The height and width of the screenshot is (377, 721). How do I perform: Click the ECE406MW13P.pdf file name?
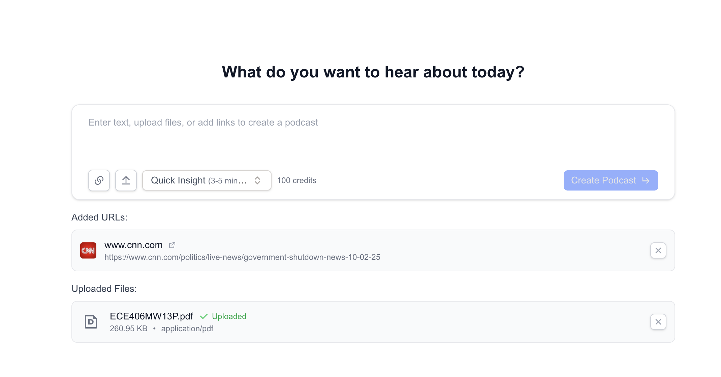click(x=151, y=316)
